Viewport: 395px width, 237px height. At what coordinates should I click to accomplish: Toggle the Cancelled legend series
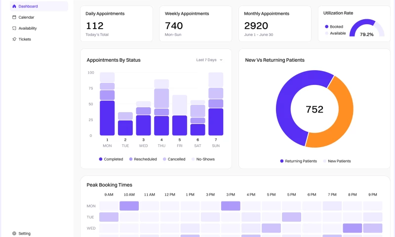click(174, 159)
